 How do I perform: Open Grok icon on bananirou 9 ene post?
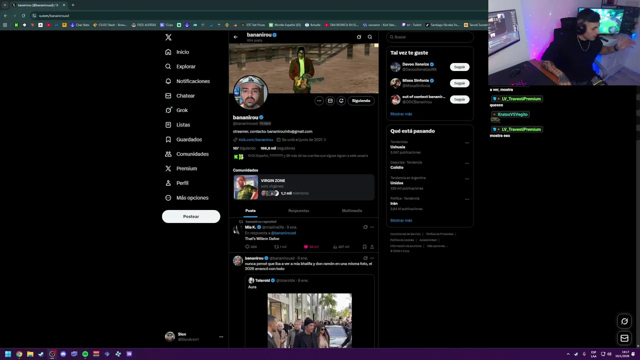[x=365, y=258]
